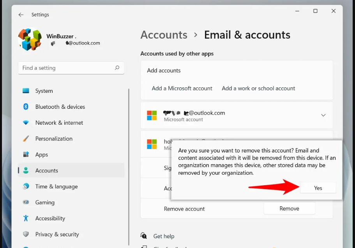The height and width of the screenshot is (248, 355).
Task: Click the Privacy shield icon
Action: (26, 234)
